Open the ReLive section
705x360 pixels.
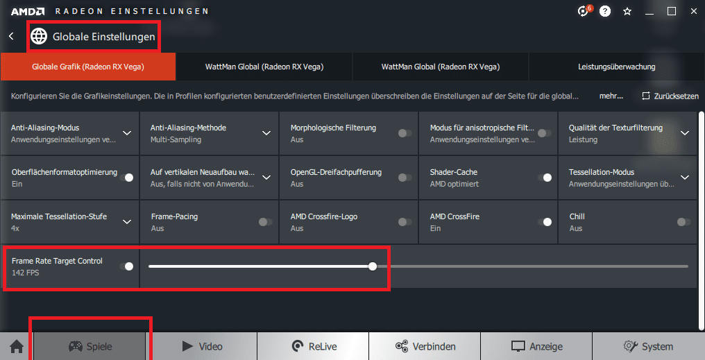tap(313, 347)
